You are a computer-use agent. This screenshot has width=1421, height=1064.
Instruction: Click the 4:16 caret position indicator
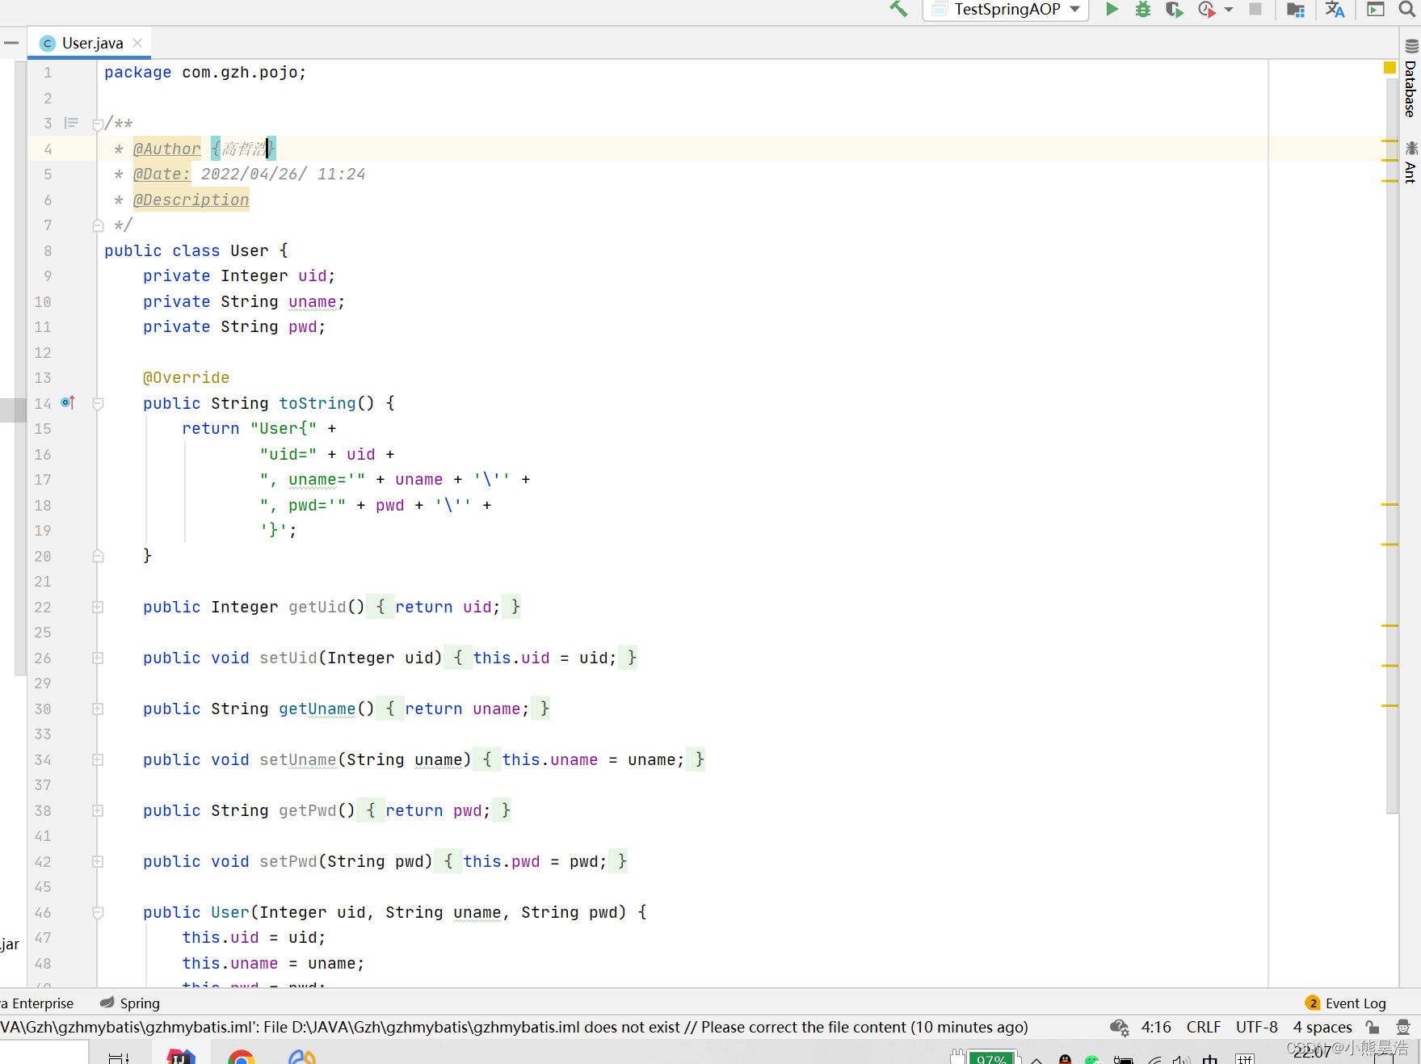click(1156, 1027)
